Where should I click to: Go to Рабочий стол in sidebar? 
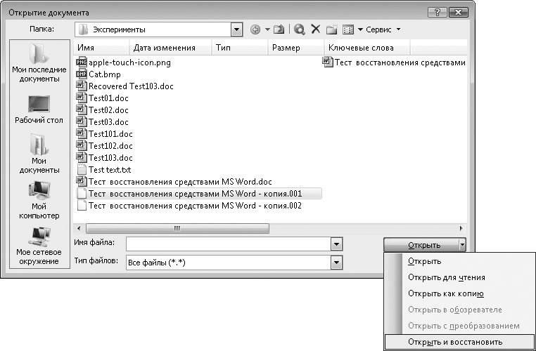point(39,110)
